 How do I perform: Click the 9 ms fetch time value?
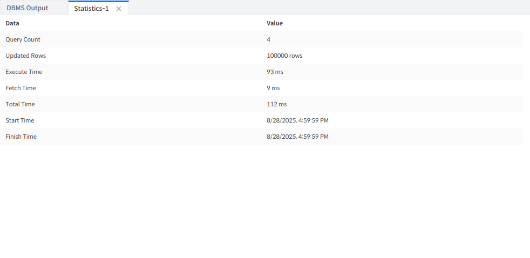tap(273, 88)
